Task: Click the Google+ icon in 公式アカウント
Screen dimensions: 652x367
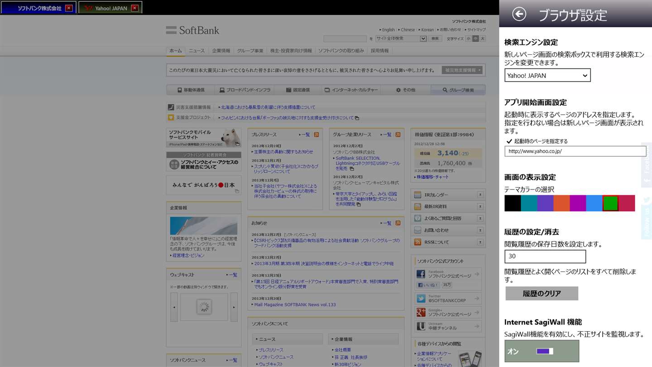Action: (x=421, y=312)
